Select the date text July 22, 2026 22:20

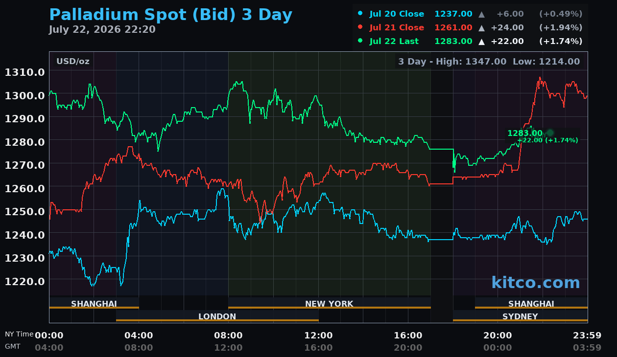click(x=102, y=30)
